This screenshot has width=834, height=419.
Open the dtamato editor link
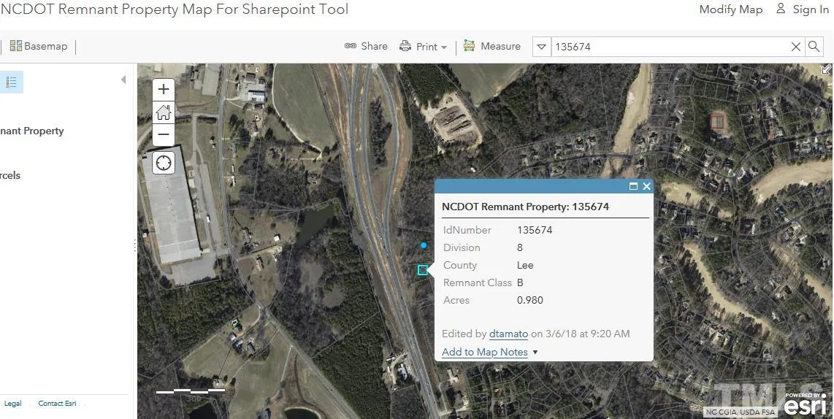[x=508, y=334]
